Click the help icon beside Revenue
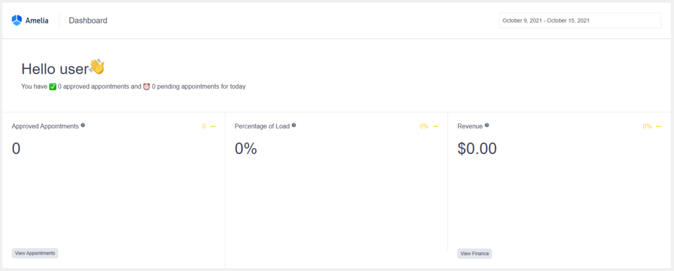 tap(486, 125)
